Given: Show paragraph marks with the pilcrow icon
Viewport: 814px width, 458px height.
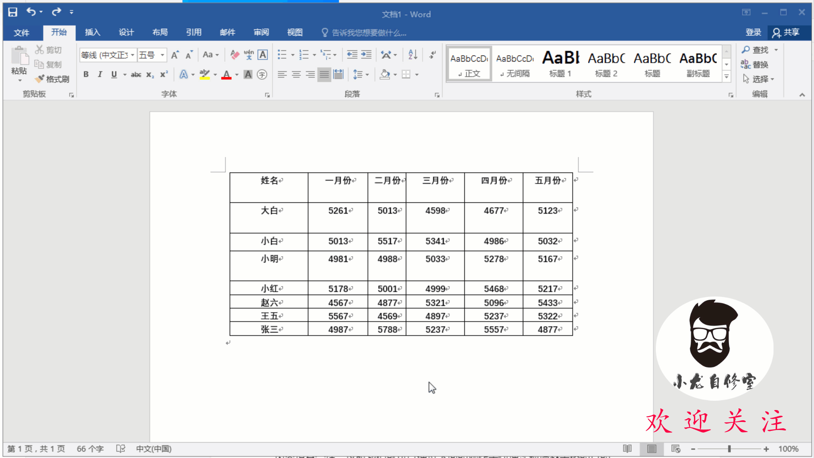Looking at the screenshot, I should point(432,54).
